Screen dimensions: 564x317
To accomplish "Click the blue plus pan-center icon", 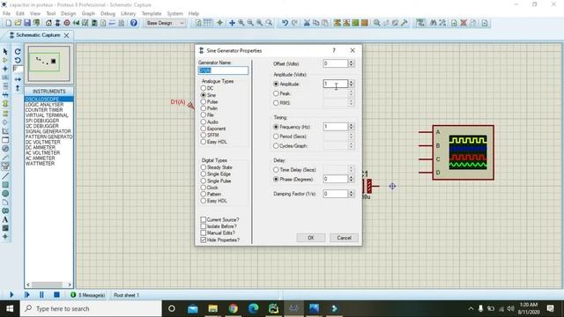I will pyautogui.click(x=232, y=23).
